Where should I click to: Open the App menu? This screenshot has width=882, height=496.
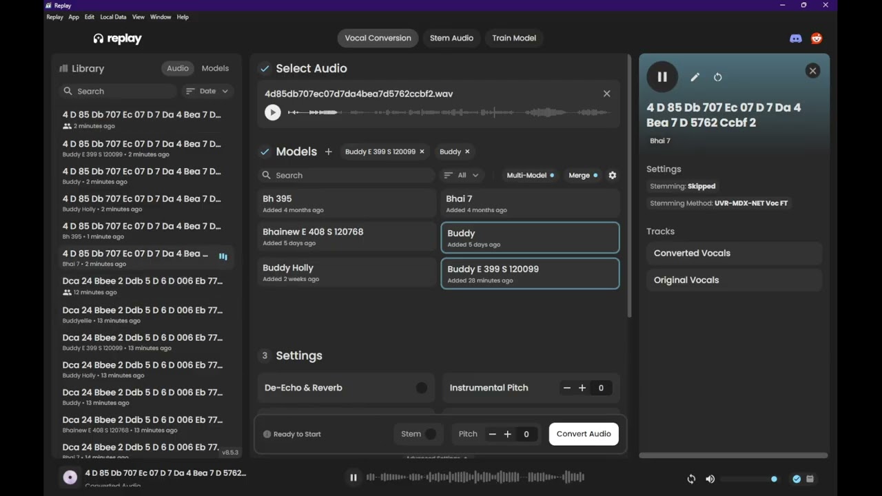[x=74, y=17]
